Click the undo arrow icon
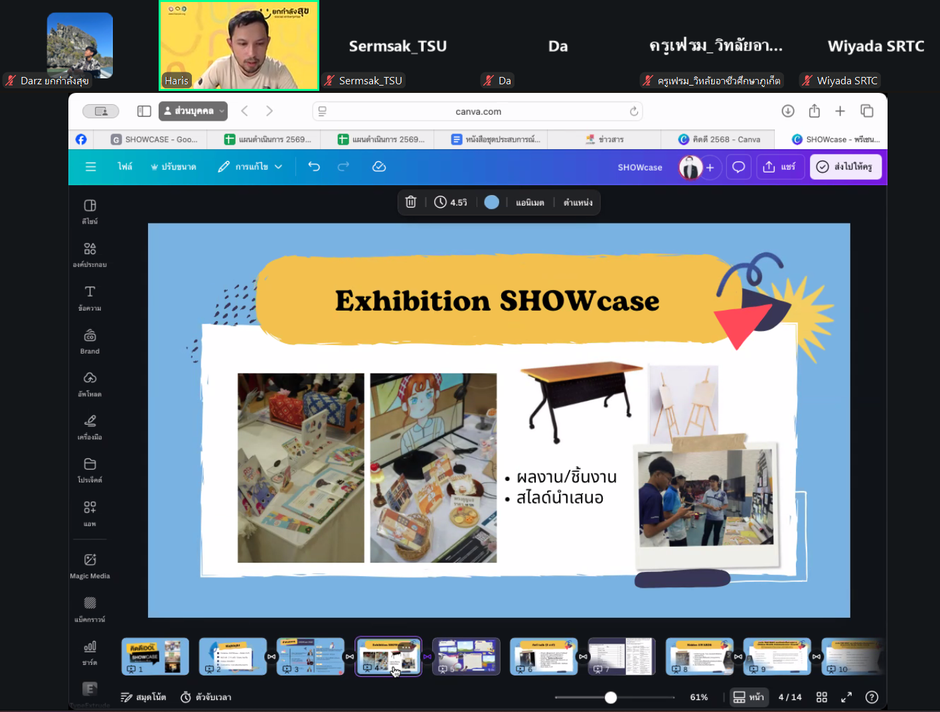940x712 pixels. point(314,167)
